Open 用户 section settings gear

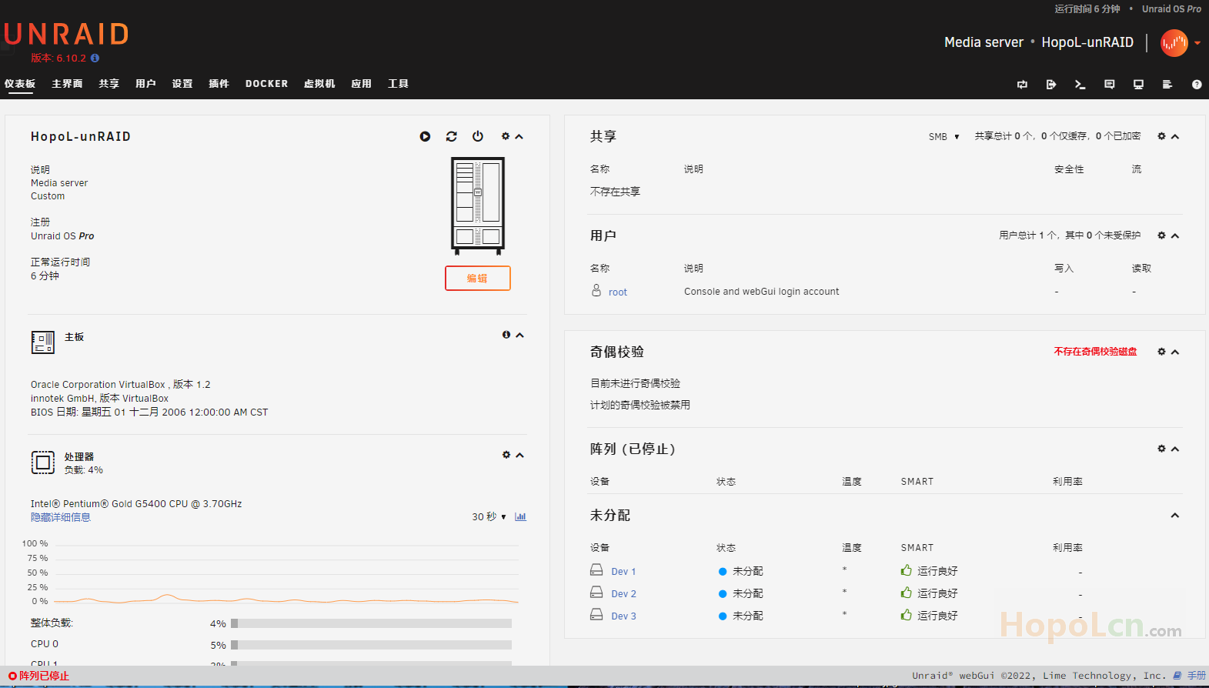click(x=1161, y=235)
